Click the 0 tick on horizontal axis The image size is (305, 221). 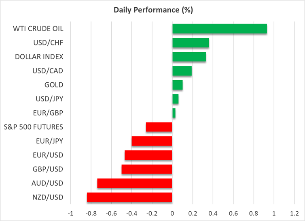pyautogui.click(x=172, y=213)
